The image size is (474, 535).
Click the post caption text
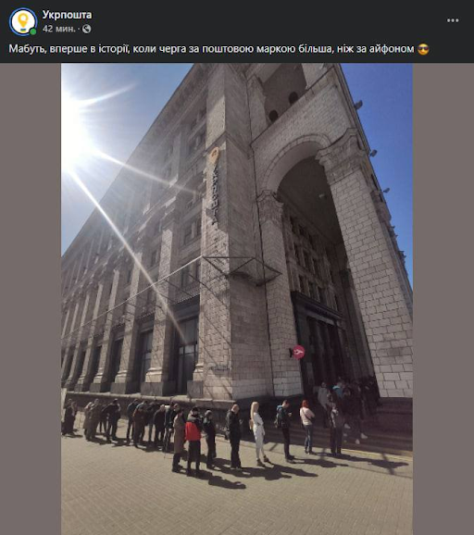click(x=218, y=49)
